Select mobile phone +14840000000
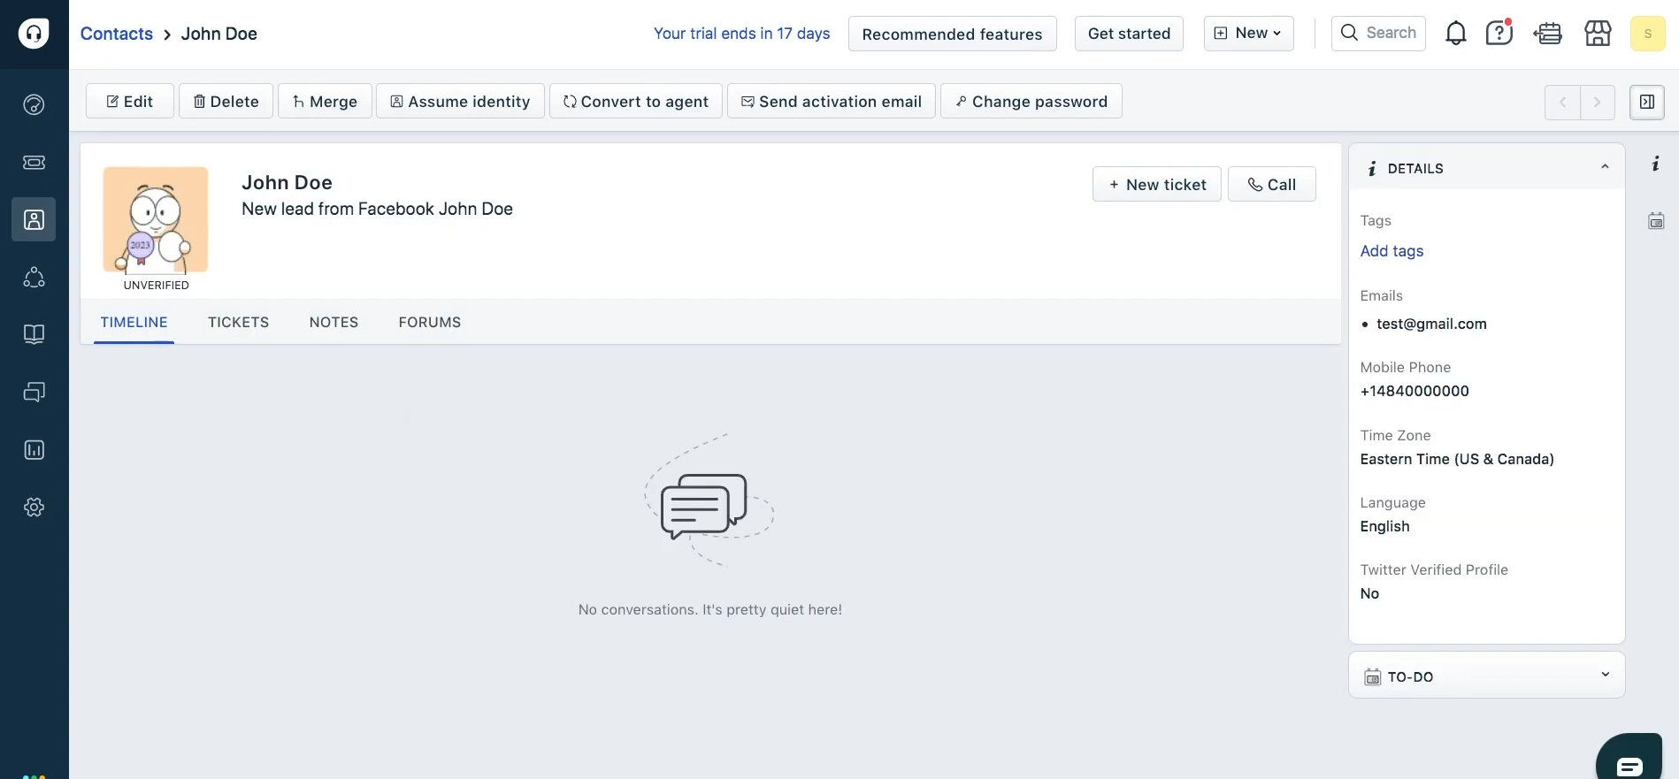The height and width of the screenshot is (779, 1679). pyautogui.click(x=1414, y=391)
